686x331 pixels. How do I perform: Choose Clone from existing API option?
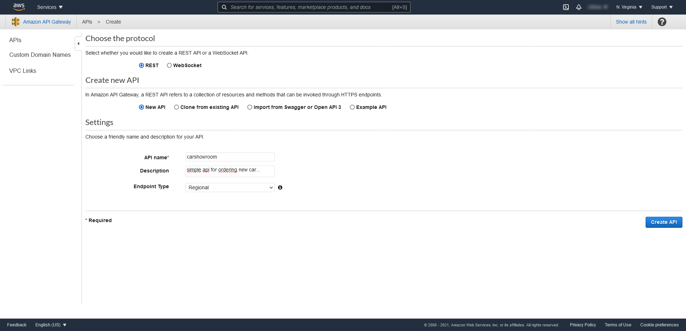(x=177, y=107)
